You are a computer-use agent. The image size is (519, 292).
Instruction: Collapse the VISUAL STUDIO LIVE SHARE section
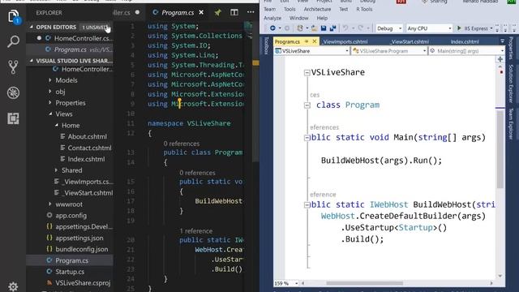(32, 61)
